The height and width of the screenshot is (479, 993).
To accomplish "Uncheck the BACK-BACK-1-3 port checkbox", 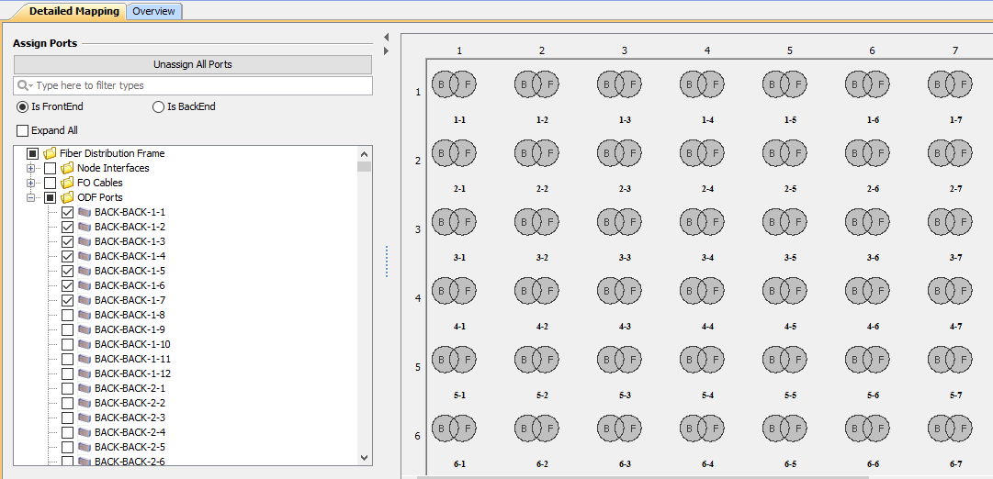I will point(67,241).
